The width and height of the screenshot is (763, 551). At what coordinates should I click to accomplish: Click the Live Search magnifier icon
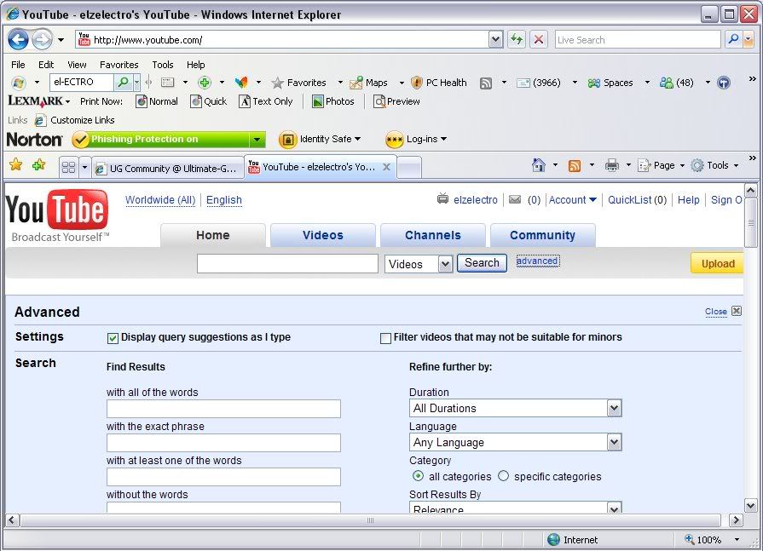click(x=733, y=39)
